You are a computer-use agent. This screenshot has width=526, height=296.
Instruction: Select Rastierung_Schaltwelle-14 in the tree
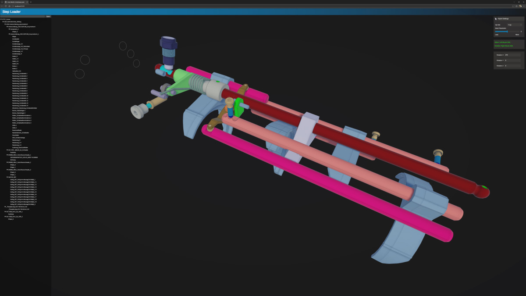pos(20,106)
